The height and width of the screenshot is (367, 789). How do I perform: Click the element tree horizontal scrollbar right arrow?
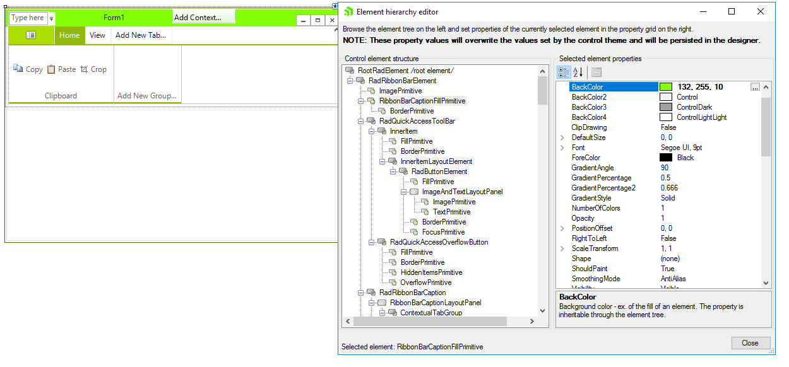point(532,322)
